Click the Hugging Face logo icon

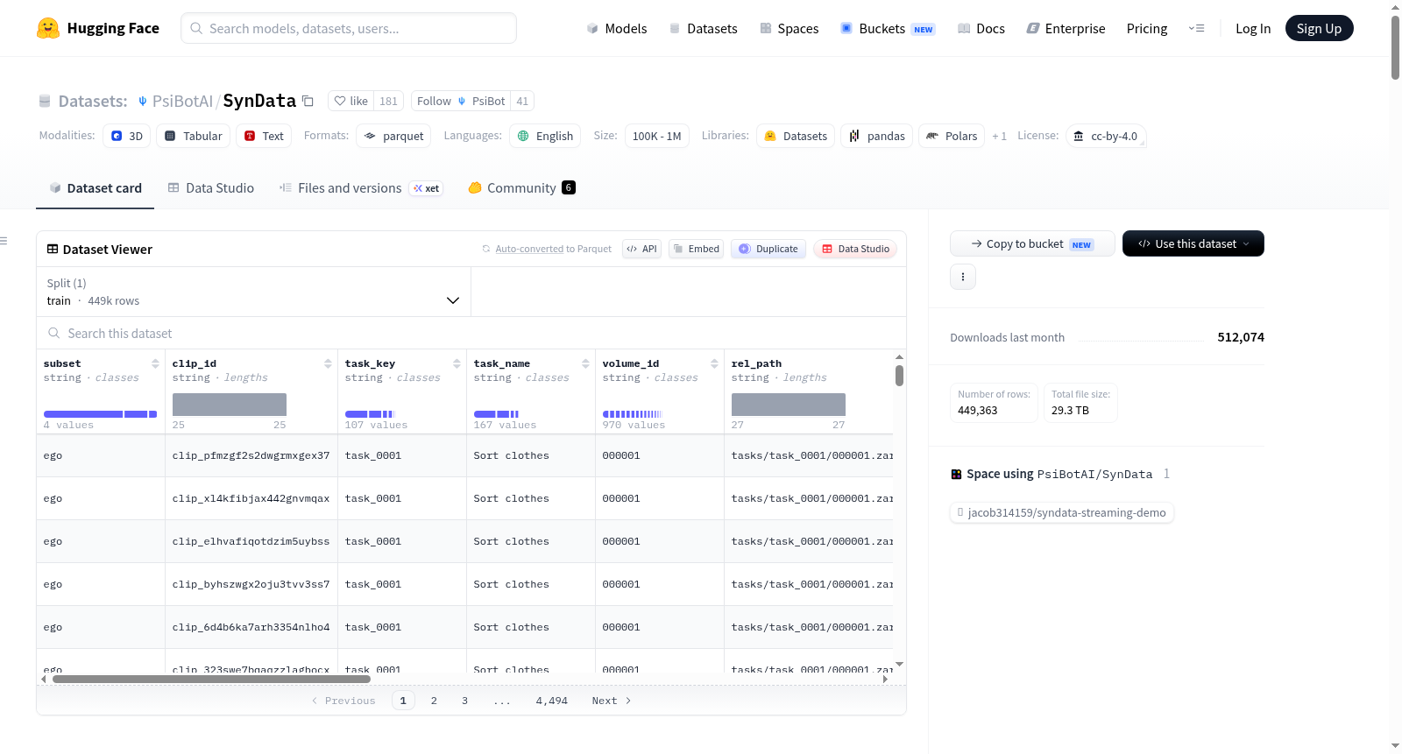point(48,28)
